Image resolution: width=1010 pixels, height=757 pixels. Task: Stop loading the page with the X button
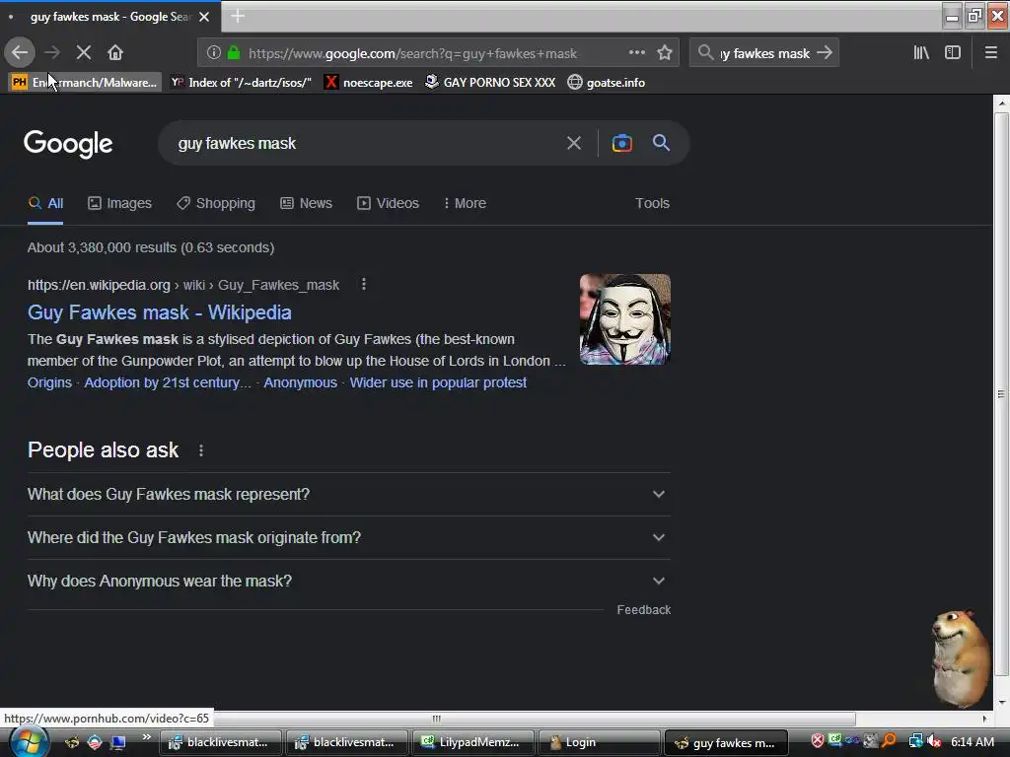click(x=84, y=53)
